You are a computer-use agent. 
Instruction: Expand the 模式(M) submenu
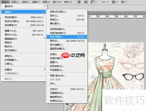pyautogui.click(x=23, y=6)
